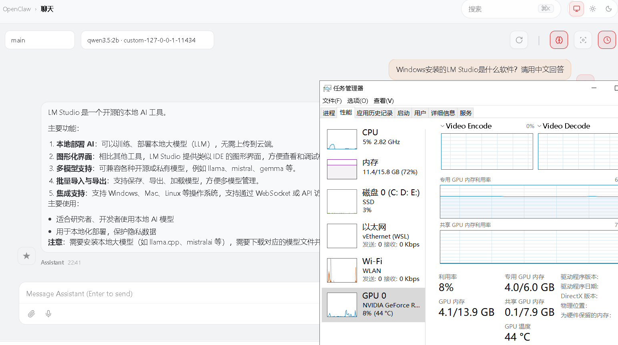
Task: Click the 4.0/6.0 GB dedicated memory value
Action: (x=530, y=287)
